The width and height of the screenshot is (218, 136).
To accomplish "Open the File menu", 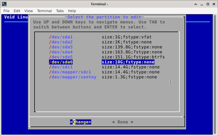I will pos(6,11).
